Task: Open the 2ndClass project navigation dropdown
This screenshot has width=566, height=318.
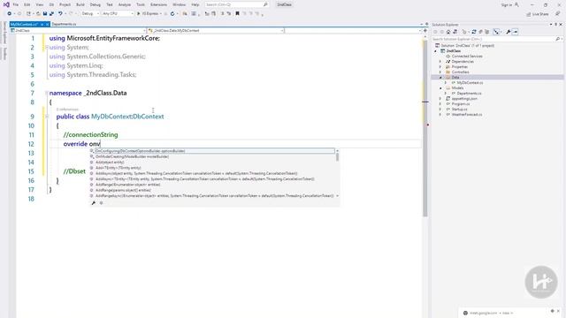Action: coord(78,31)
